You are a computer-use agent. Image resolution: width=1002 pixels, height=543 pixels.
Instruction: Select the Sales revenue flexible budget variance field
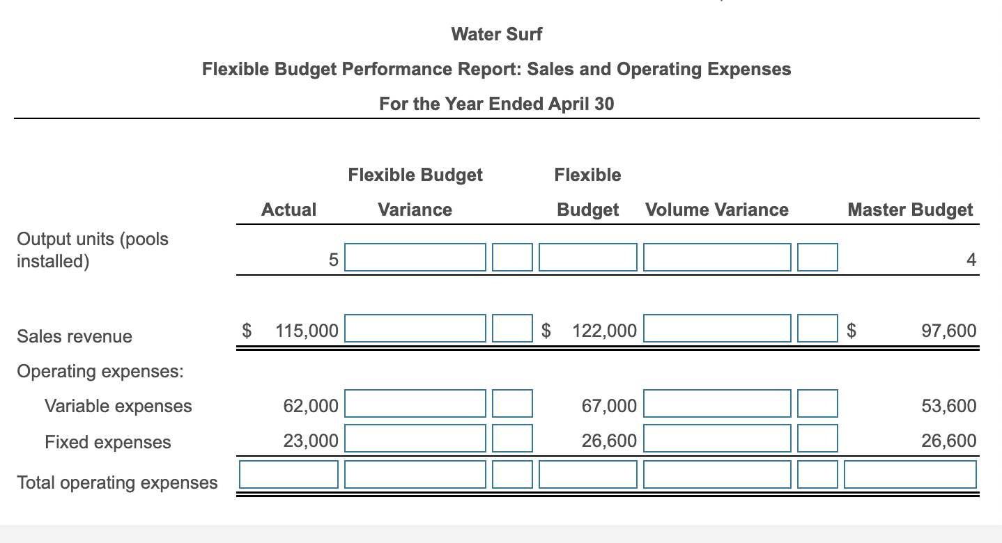coord(415,328)
